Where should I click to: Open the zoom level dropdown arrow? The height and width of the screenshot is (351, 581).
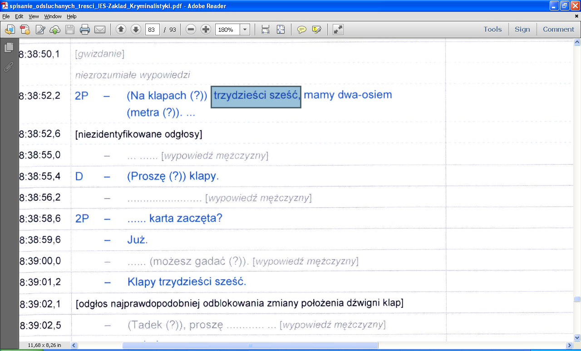(245, 29)
